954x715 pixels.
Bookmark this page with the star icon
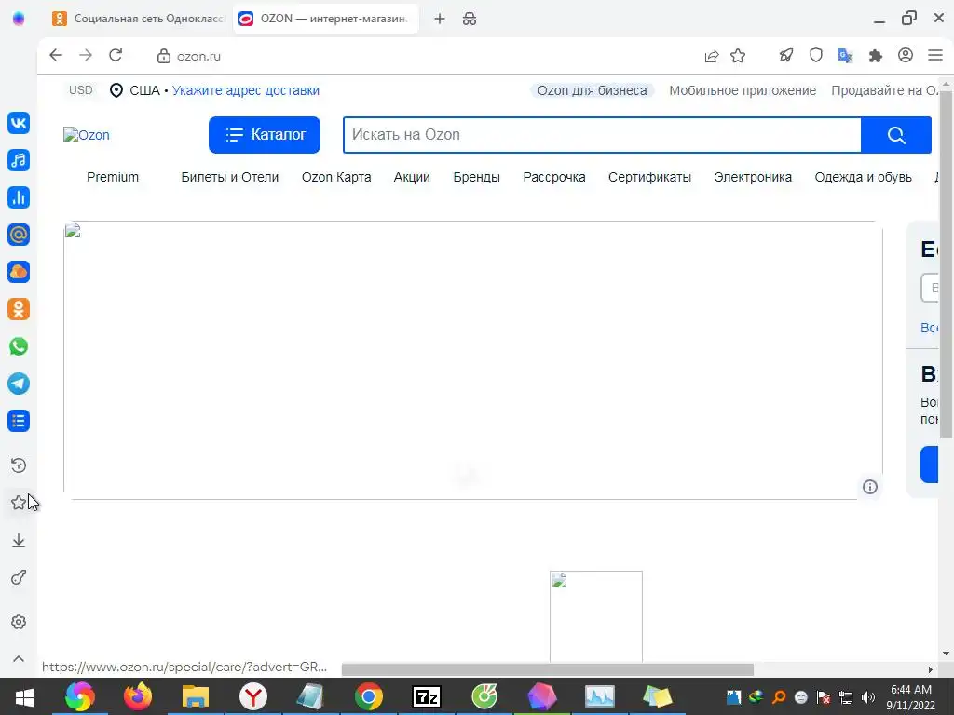point(738,56)
